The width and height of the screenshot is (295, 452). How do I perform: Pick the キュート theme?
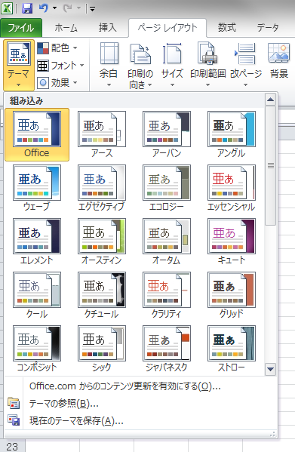coord(232,242)
